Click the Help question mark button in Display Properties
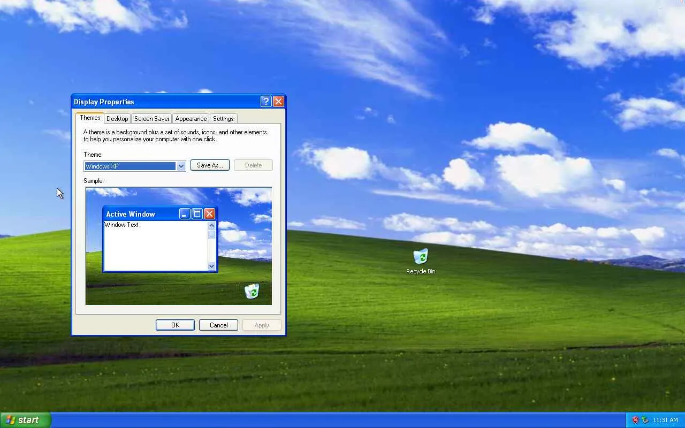Viewport: 685px width, 428px height. (x=266, y=102)
